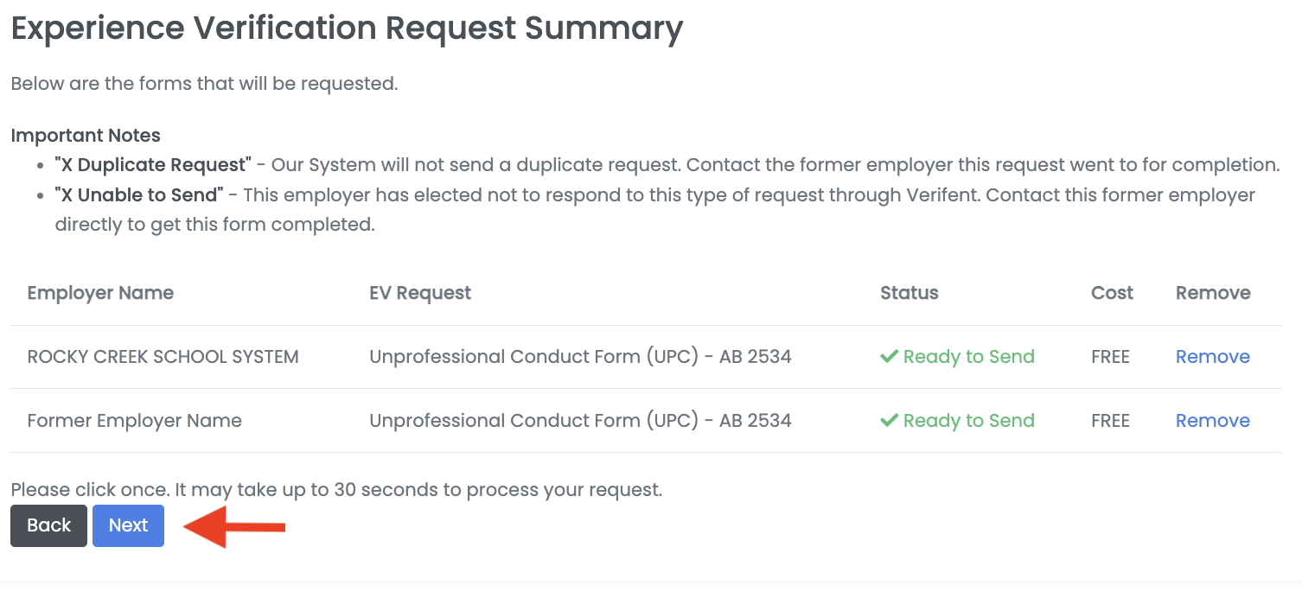Click the Ready to Send status for Former Employer
This screenshot has height=598, width=1302.
click(968, 420)
